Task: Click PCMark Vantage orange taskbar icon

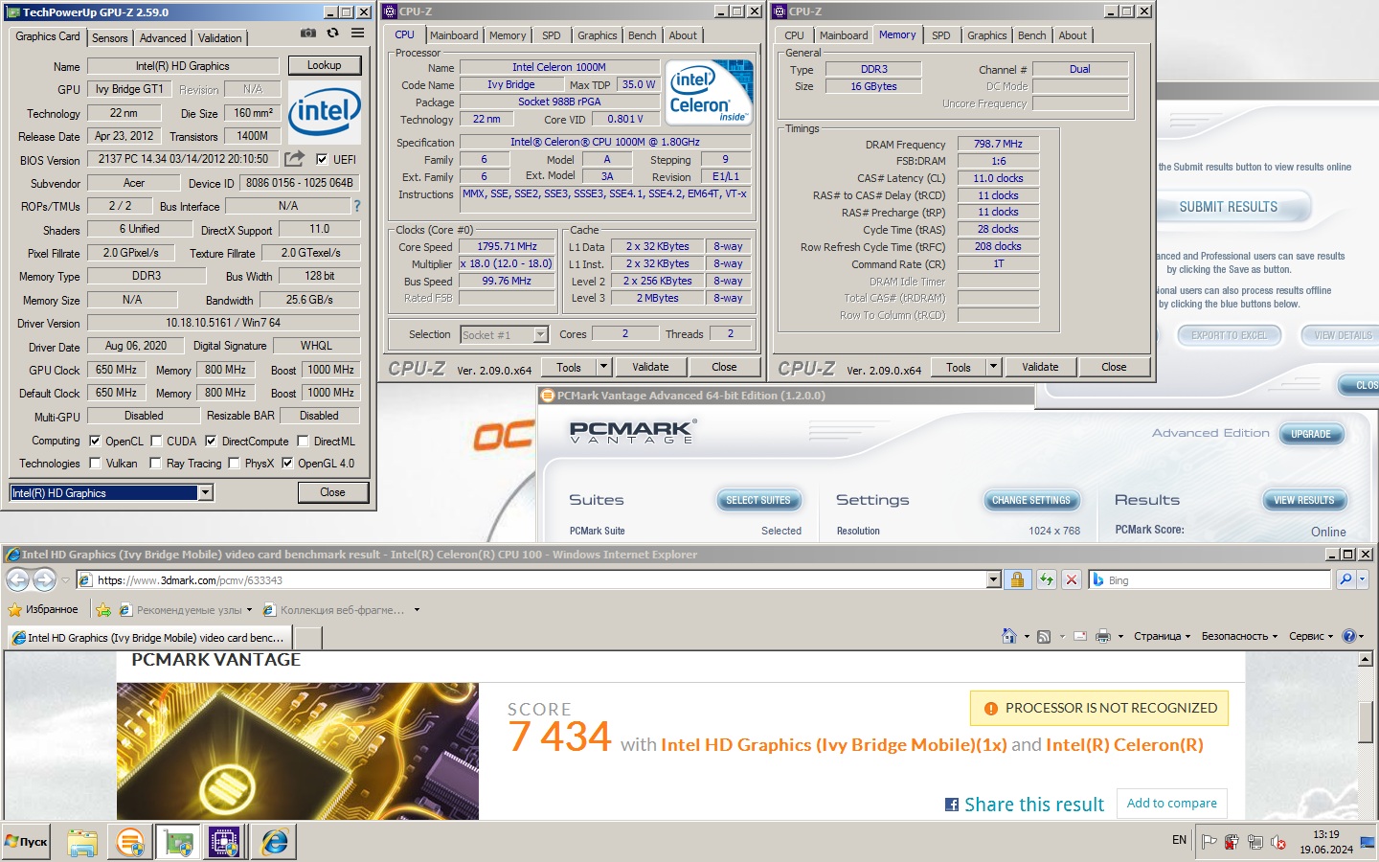Action: pos(129,842)
